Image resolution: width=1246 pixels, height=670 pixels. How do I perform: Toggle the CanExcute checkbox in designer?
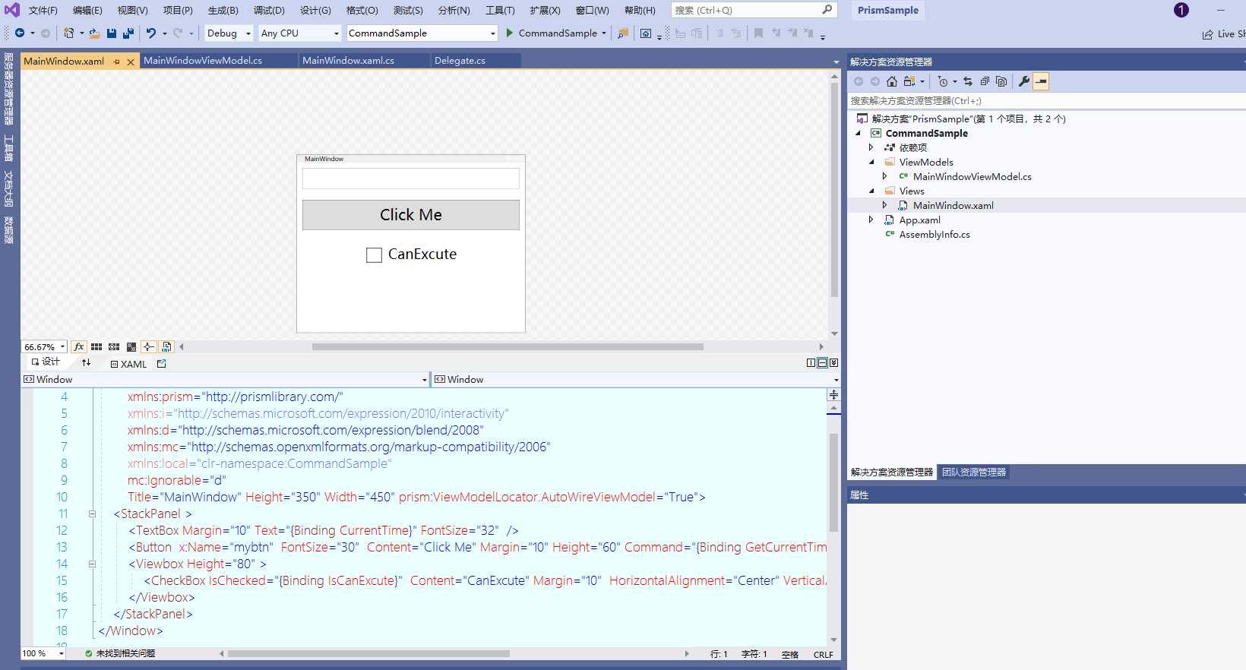pyautogui.click(x=374, y=255)
